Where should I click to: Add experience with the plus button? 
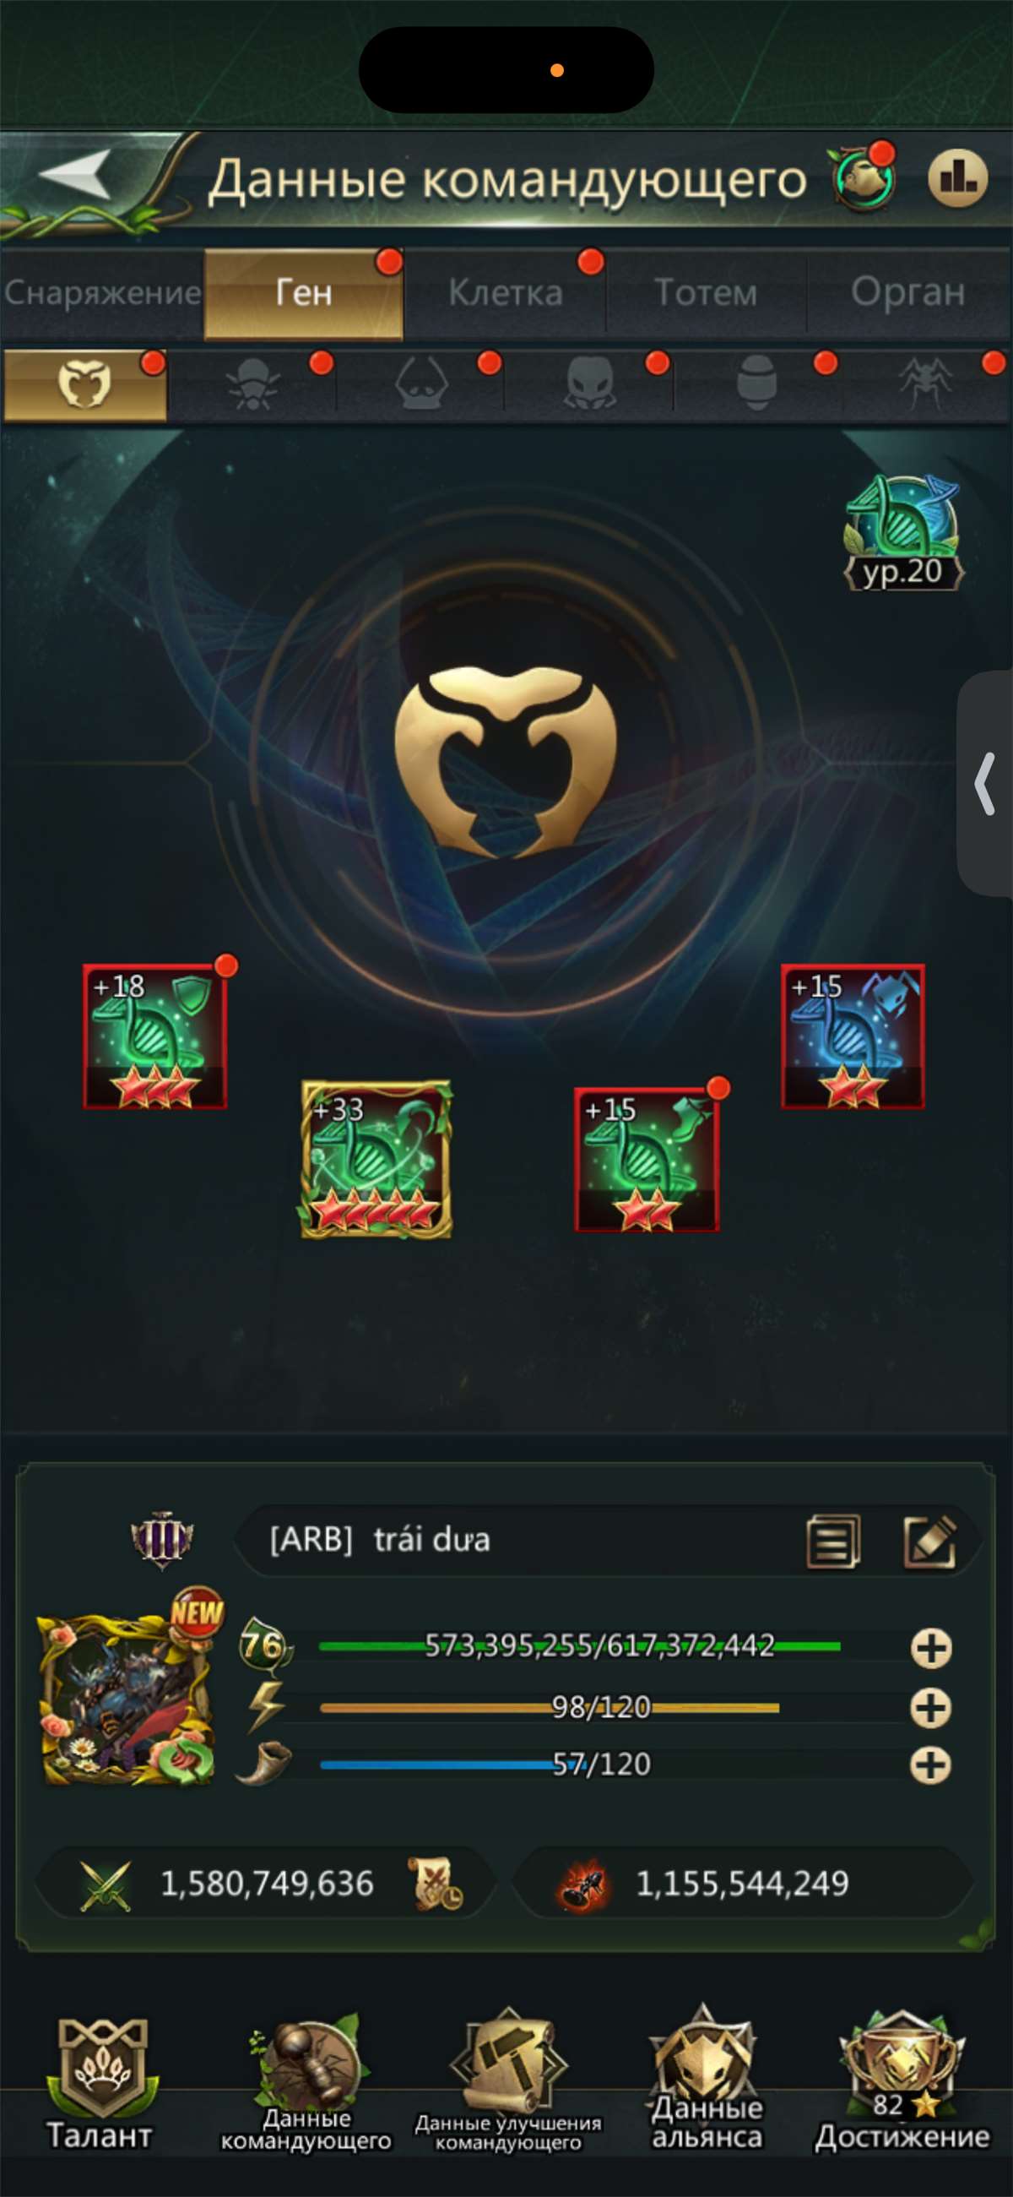931,1648
